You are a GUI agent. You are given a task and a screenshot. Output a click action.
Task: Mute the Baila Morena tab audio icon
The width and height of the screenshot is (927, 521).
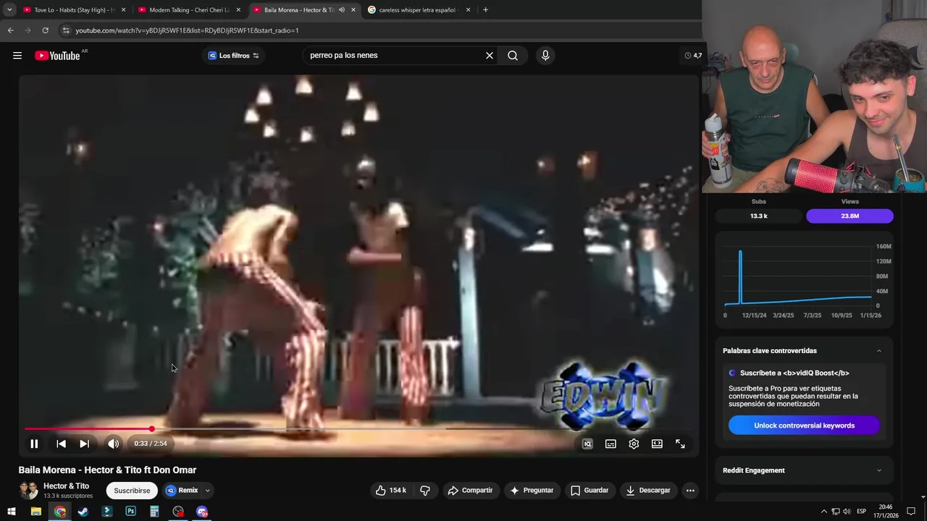click(342, 10)
